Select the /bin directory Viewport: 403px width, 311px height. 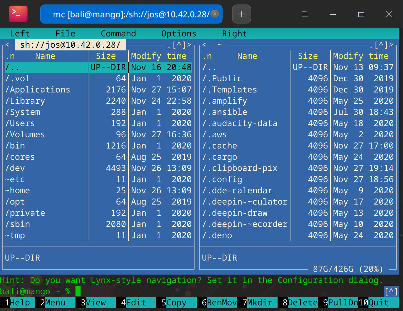click(x=98, y=146)
